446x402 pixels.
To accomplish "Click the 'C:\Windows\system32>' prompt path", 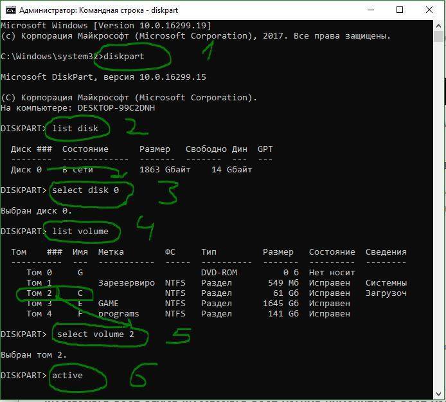I will click(52, 57).
